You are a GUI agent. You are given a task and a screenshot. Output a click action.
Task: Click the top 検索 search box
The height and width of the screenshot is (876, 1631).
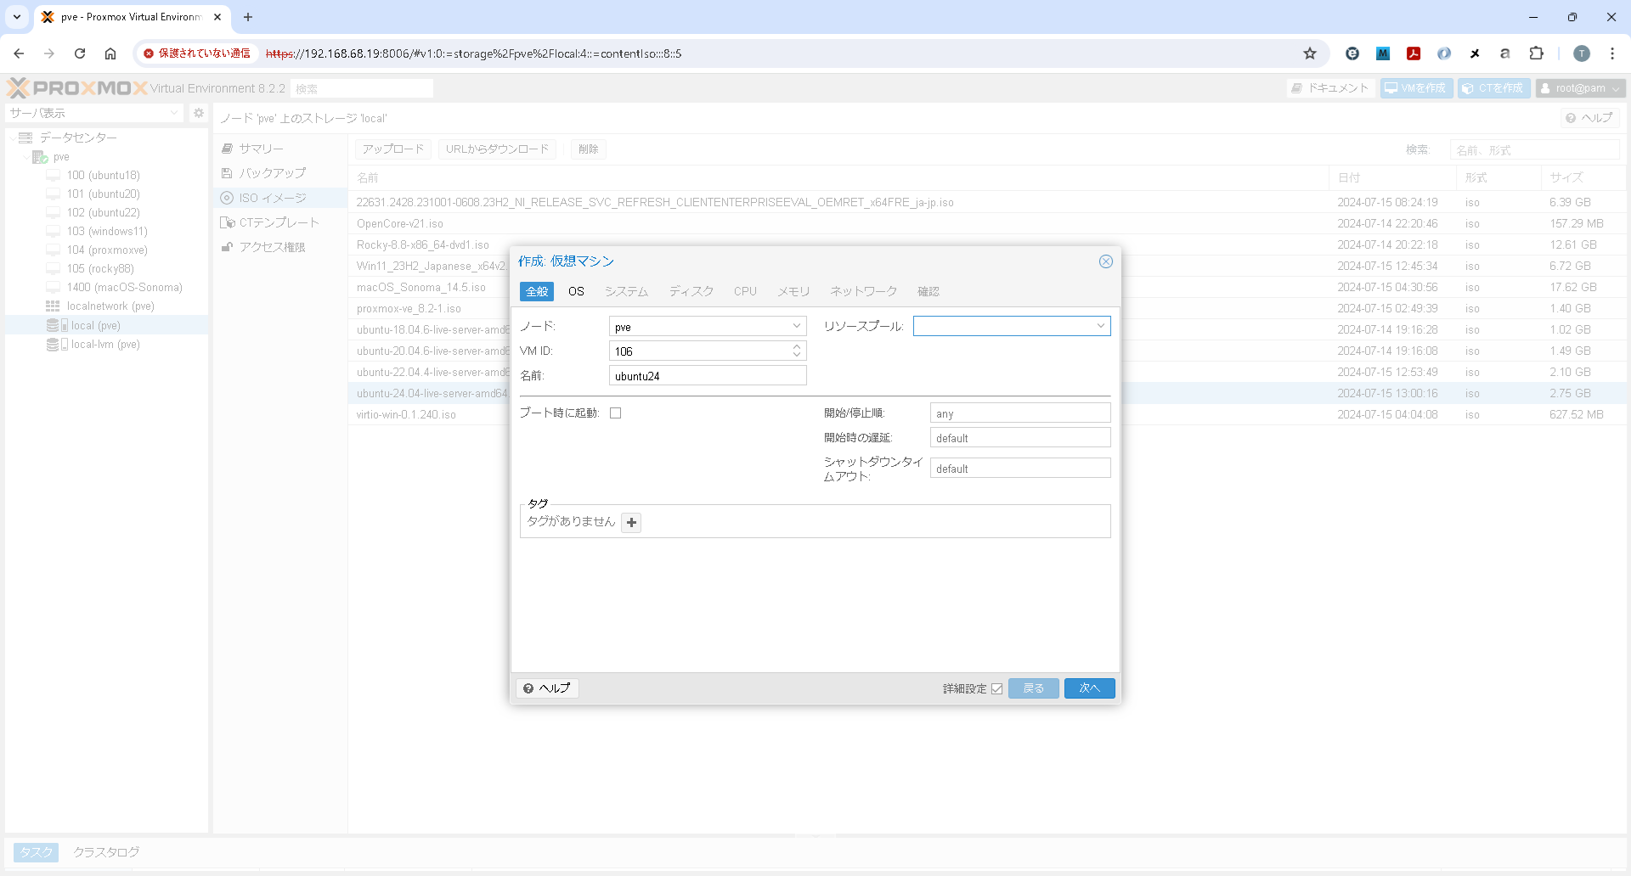coord(362,88)
